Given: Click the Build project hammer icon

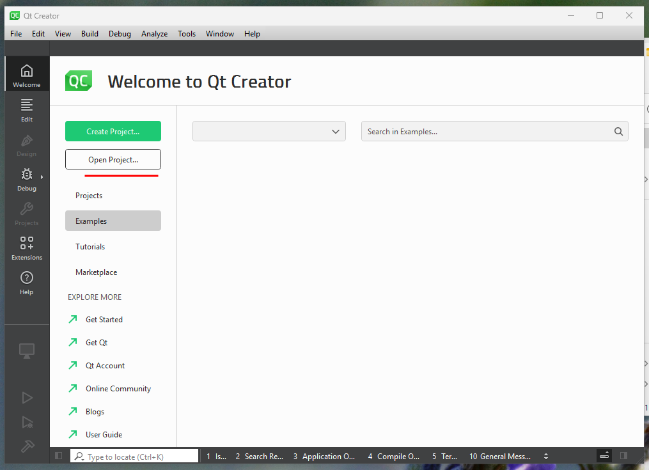Looking at the screenshot, I should pyautogui.click(x=27, y=446).
